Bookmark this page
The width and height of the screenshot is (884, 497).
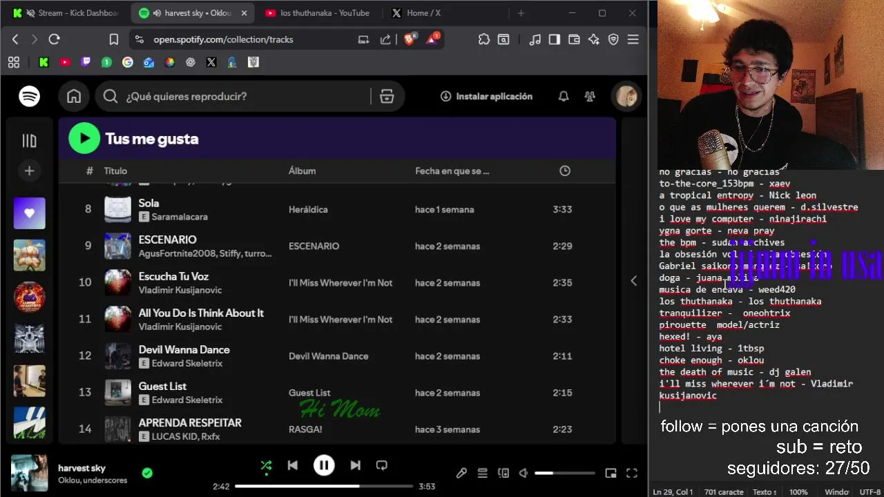(114, 39)
